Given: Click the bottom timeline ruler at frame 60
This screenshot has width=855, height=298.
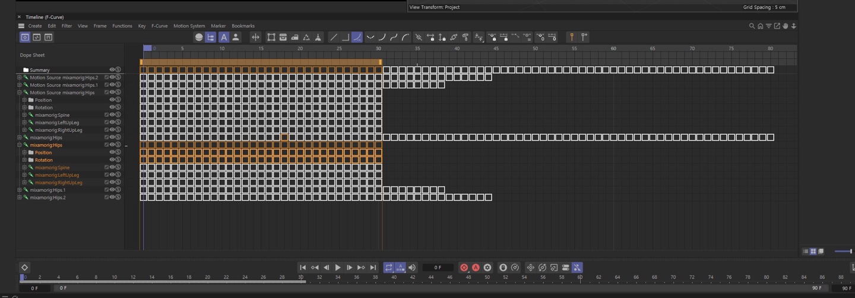Looking at the screenshot, I should click(580, 277).
